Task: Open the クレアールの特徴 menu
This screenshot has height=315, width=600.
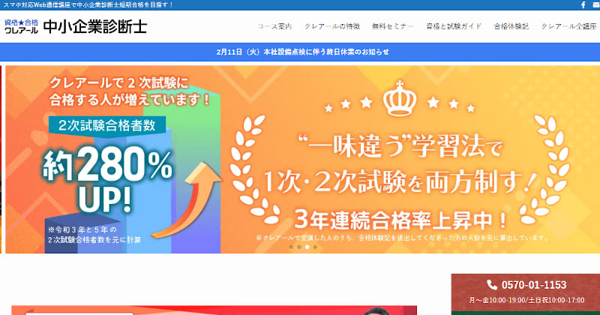Action: [332, 26]
